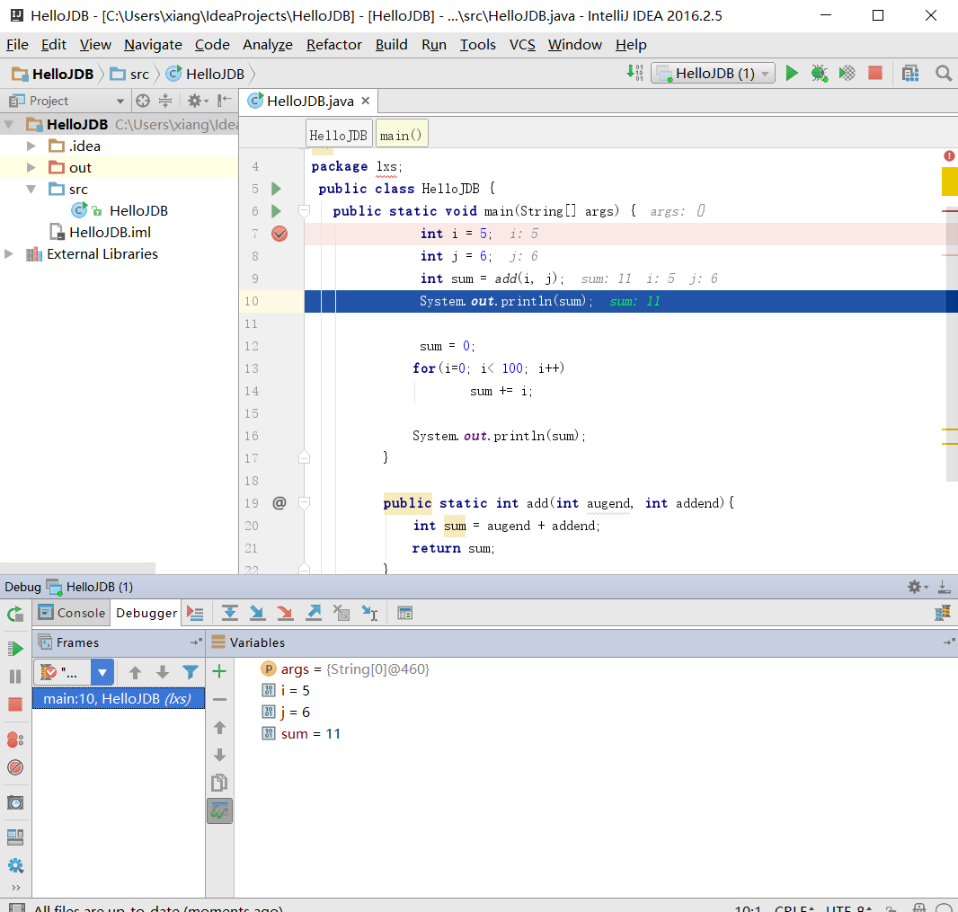Screen dimensions: 958x912
Task: Rerun HelloJDB debug session
Action: pyautogui.click(x=15, y=614)
